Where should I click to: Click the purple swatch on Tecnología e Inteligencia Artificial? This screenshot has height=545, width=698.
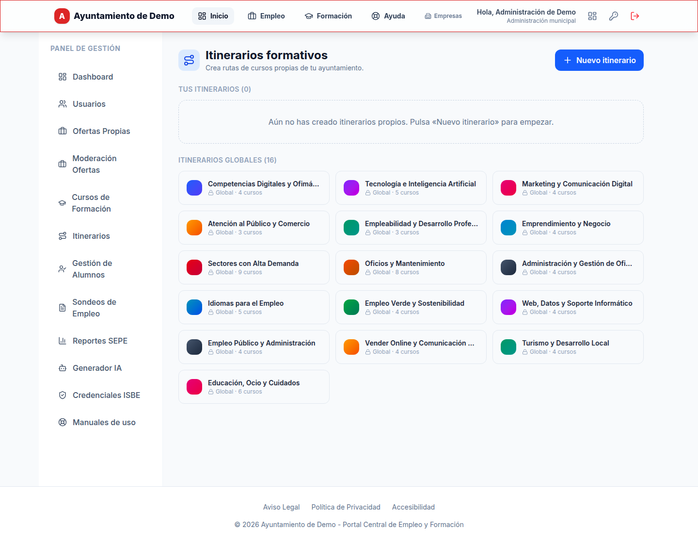coord(351,188)
